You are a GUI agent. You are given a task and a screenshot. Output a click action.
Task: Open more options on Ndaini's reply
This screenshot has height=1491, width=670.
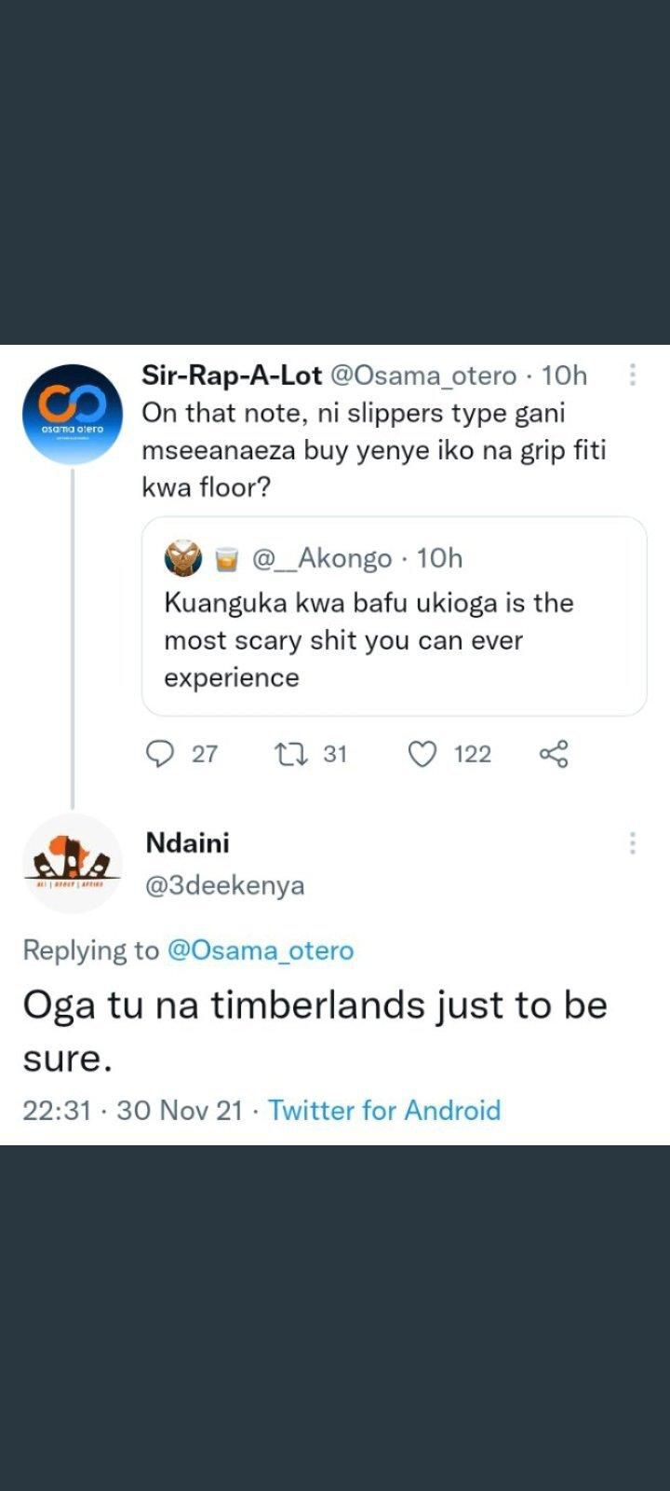pos(633,843)
